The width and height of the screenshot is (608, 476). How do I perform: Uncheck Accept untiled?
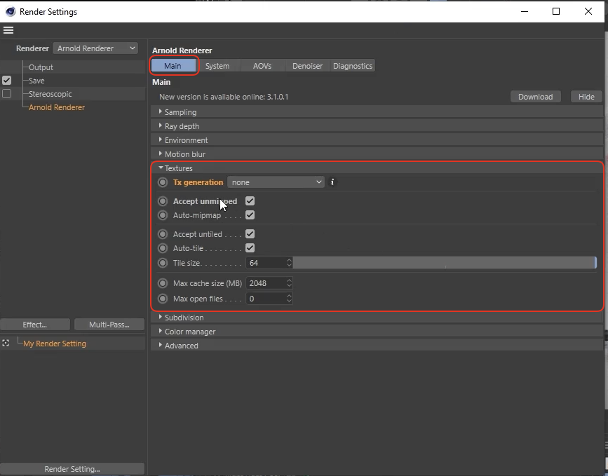(250, 234)
